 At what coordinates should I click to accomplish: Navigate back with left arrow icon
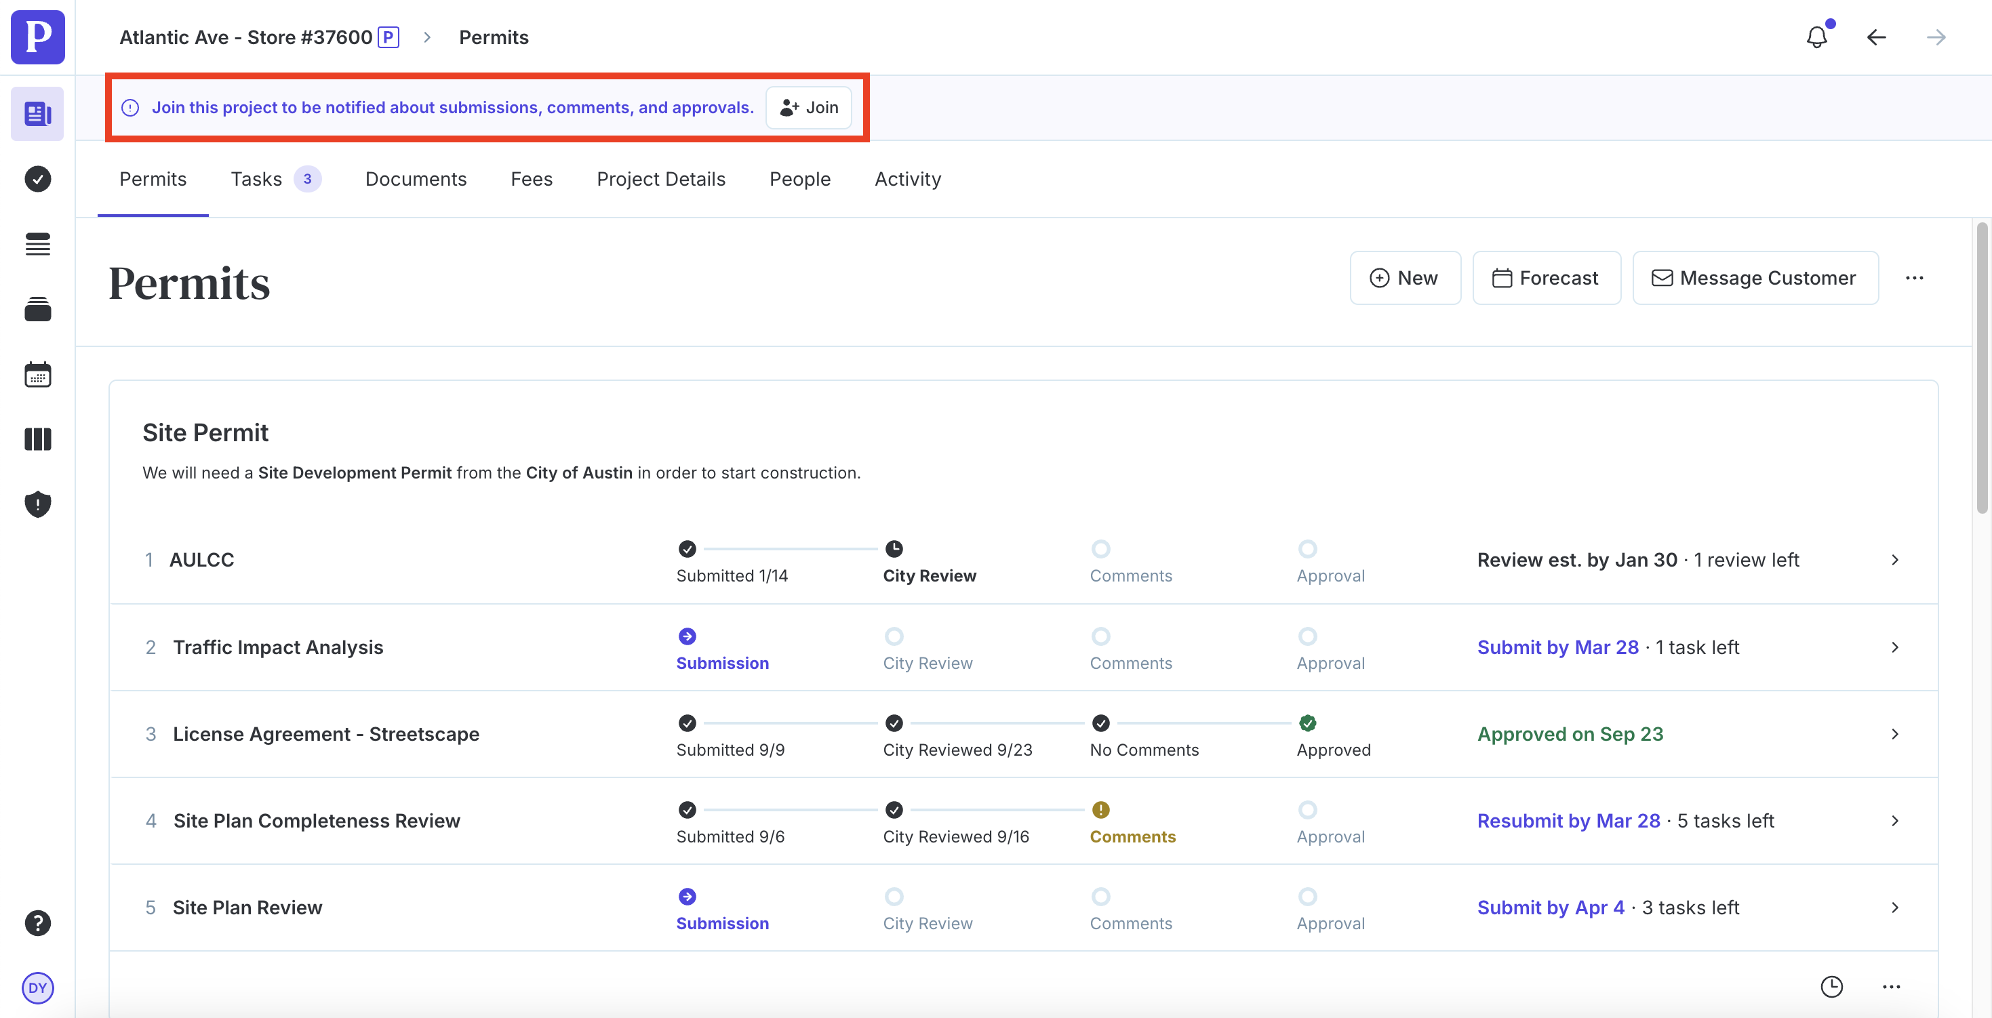pos(1876,37)
